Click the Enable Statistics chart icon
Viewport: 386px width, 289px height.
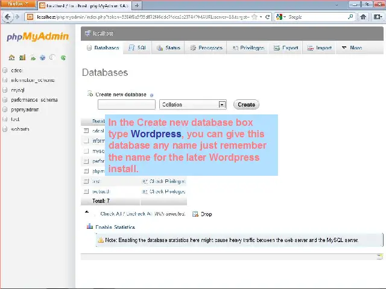pyautogui.click(x=90, y=226)
